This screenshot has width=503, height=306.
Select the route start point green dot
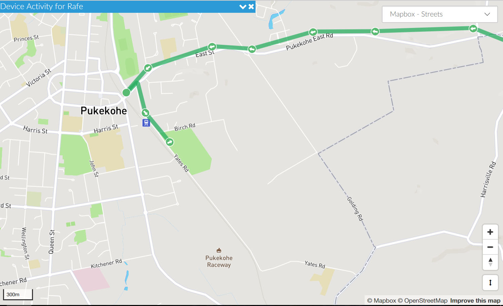(x=126, y=92)
